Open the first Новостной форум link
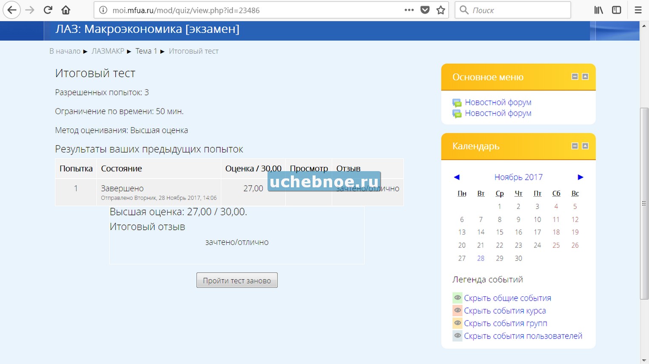The width and height of the screenshot is (649, 364). pyautogui.click(x=498, y=102)
